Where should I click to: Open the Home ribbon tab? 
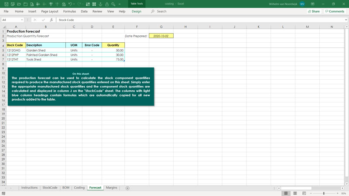(x=19, y=11)
